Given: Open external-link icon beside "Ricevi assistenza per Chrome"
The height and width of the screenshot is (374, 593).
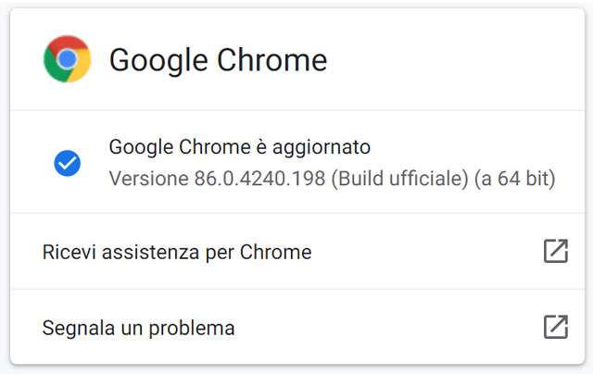Looking at the screenshot, I should [x=555, y=251].
